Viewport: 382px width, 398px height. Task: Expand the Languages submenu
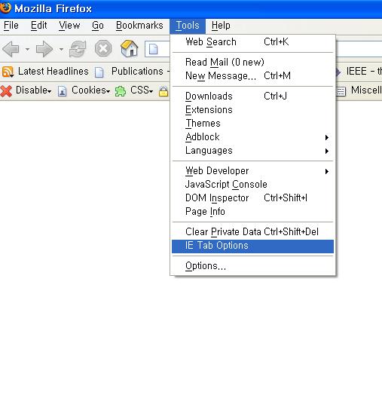(x=252, y=151)
